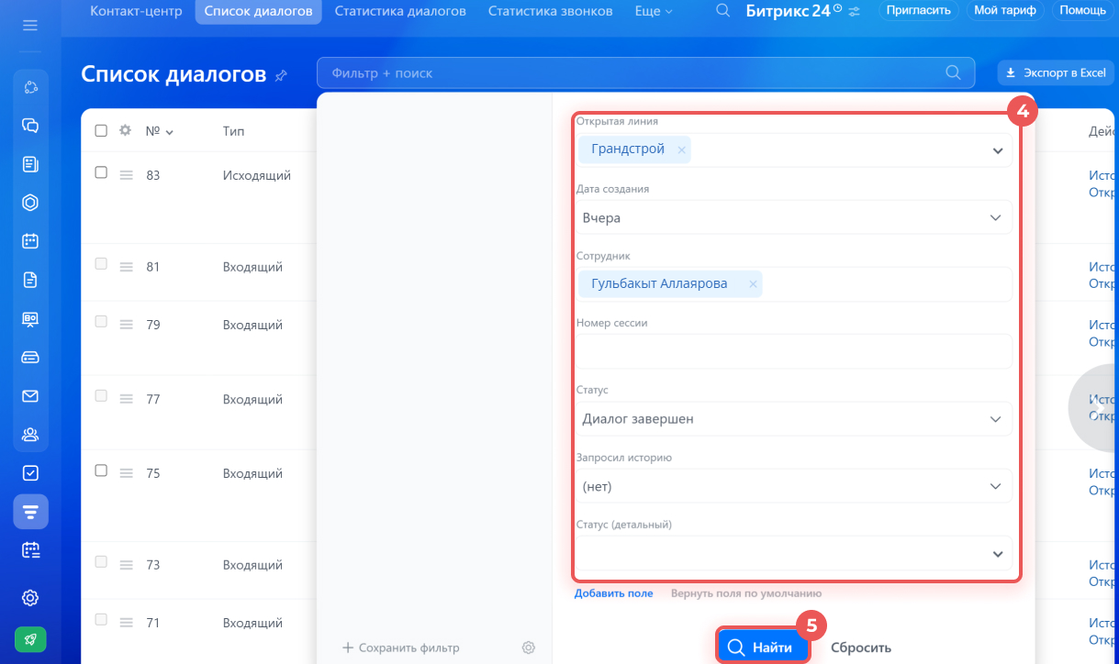This screenshot has width=1119, height=664.
Task: Open the settings gear in sidebar
Action: pyautogui.click(x=30, y=598)
